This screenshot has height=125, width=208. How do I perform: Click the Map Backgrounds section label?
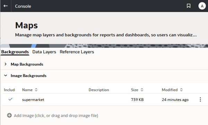pos(27,64)
